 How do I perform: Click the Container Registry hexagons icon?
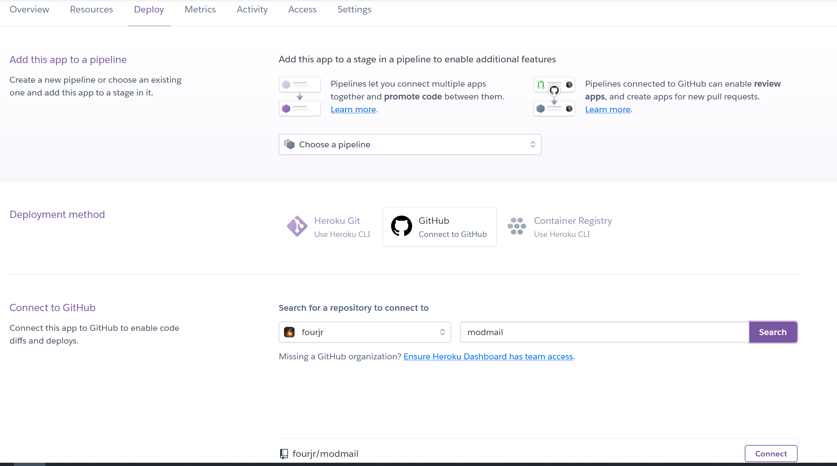point(517,226)
